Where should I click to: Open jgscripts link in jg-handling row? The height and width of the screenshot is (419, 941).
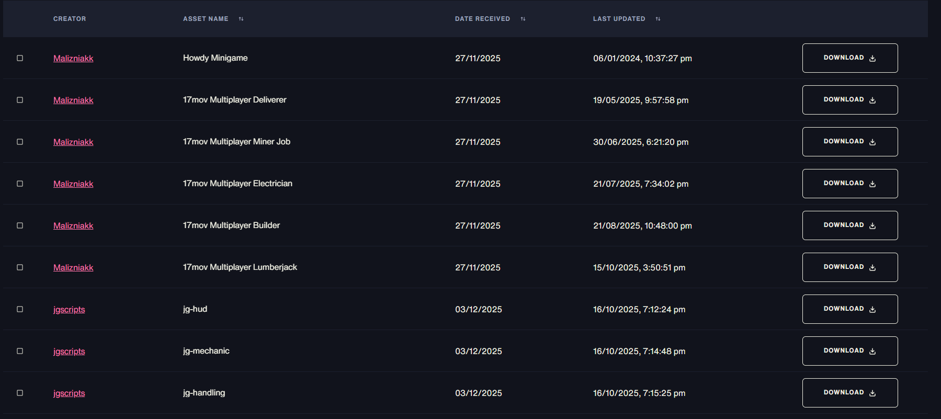pyautogui.click(x=69, y=393)
